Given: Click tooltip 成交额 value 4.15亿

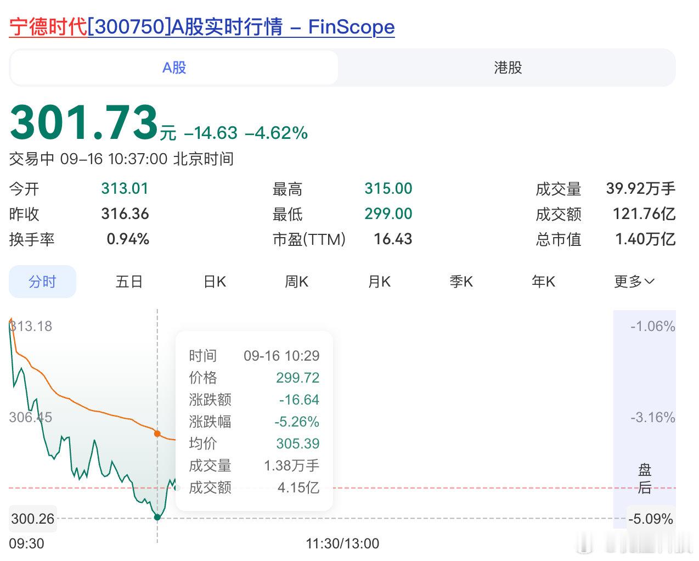Looking at the screenshot, I should coord(298,487).
